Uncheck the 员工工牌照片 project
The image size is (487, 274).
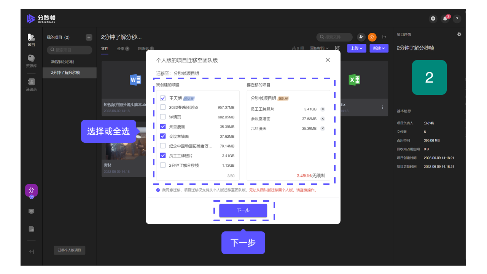pos(163,155)
